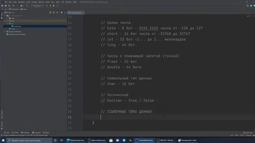255x143 pixels.
Task: Open the Project view selector dropdown
Action: 10,12
